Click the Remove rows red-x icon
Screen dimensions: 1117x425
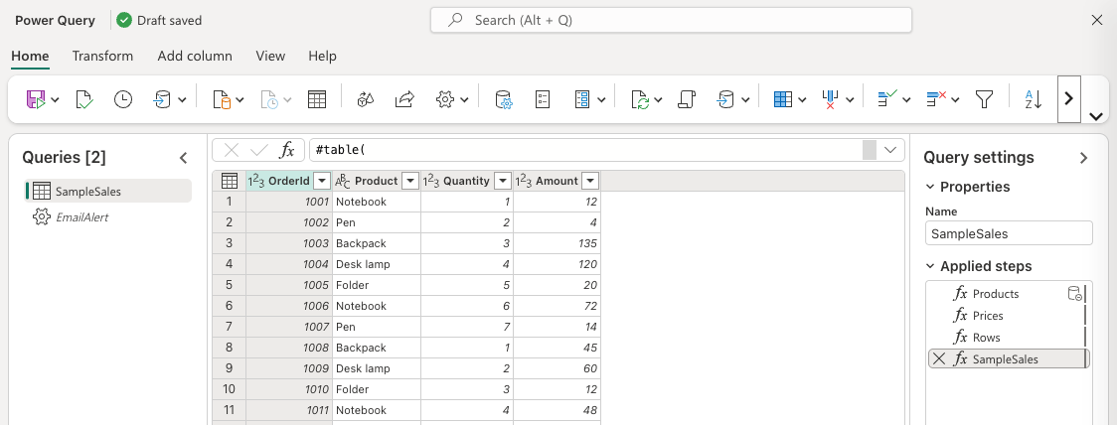pyautogui.click(x=935, y=99)
